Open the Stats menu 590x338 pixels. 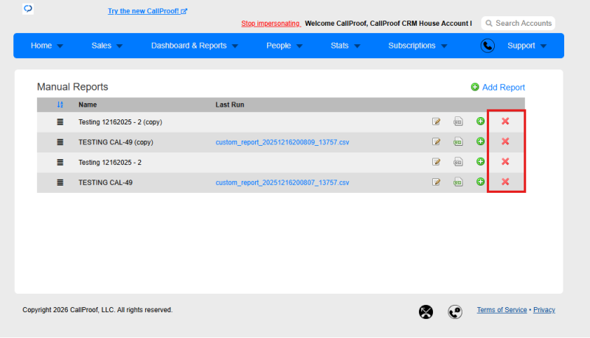[x=345, y=46]
